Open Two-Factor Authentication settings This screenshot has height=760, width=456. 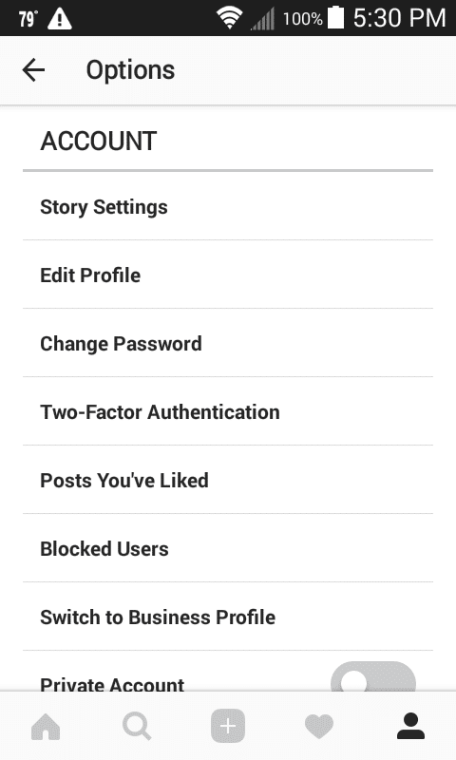pos(228,411)
